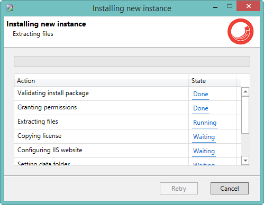Image resolution: width=264 pixels, height=205 pixels.
Task: Click the State column header
Action: click(213, 81)
